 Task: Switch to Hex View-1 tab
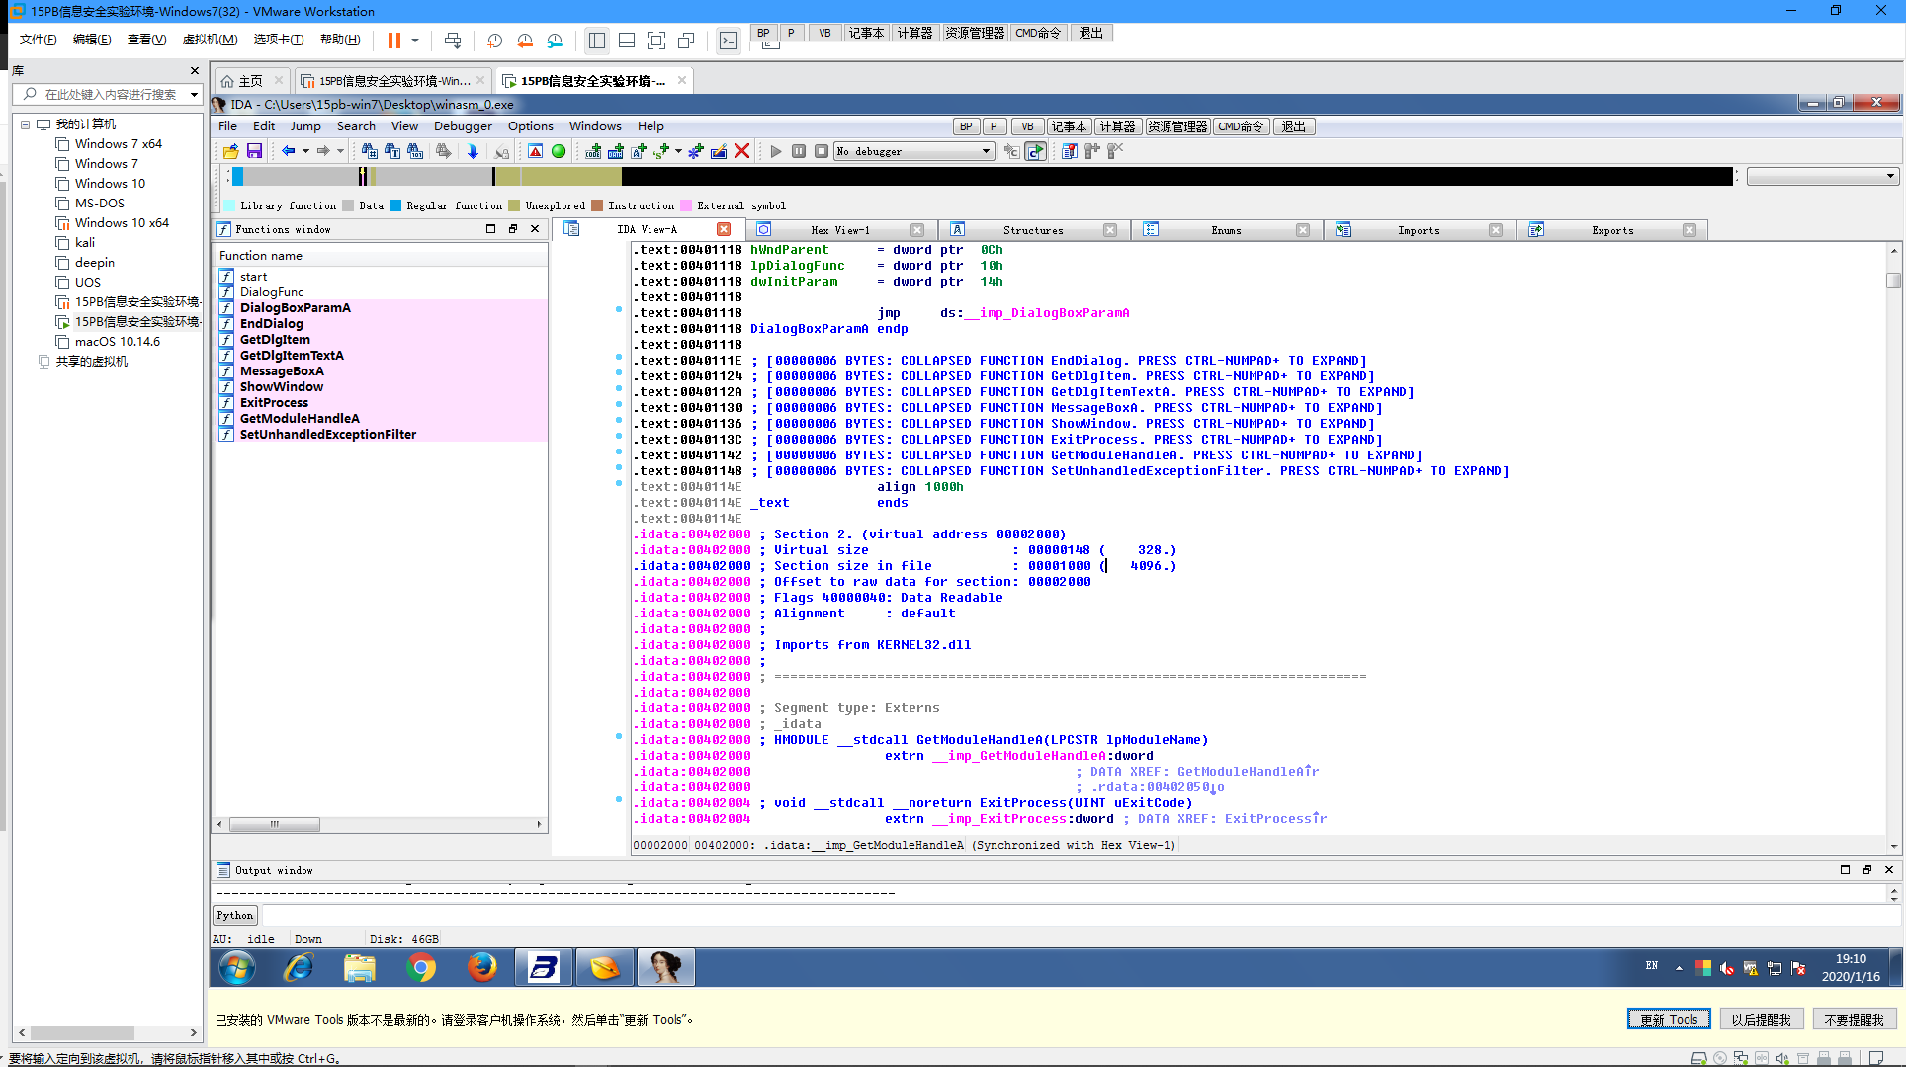[839, 230]
